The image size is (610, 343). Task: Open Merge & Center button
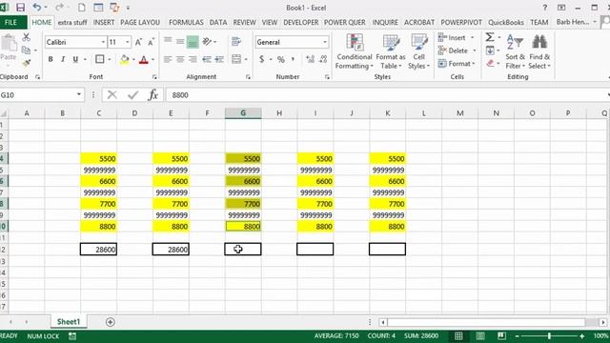[x=236, y=59]
